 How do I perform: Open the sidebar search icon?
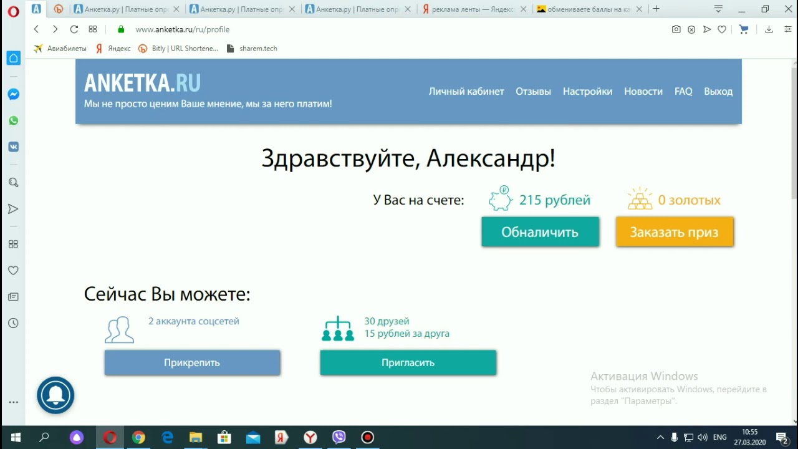[13, 183]
